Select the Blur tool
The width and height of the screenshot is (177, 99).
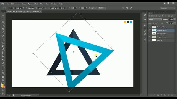click(x=3, y=56)
